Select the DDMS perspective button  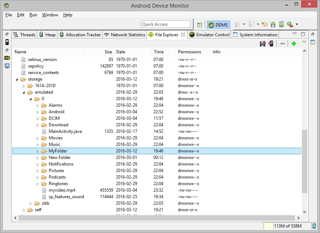click(219, 25)
